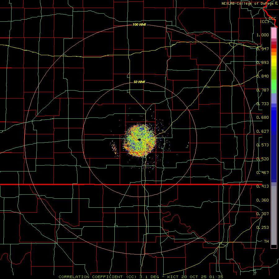Click the 1.000 value on the color scale
The height and width of the screenshot is (279, 279).
click(x=263, y=35)
